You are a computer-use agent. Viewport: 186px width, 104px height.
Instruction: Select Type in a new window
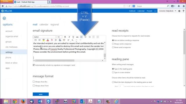(113, 73)
